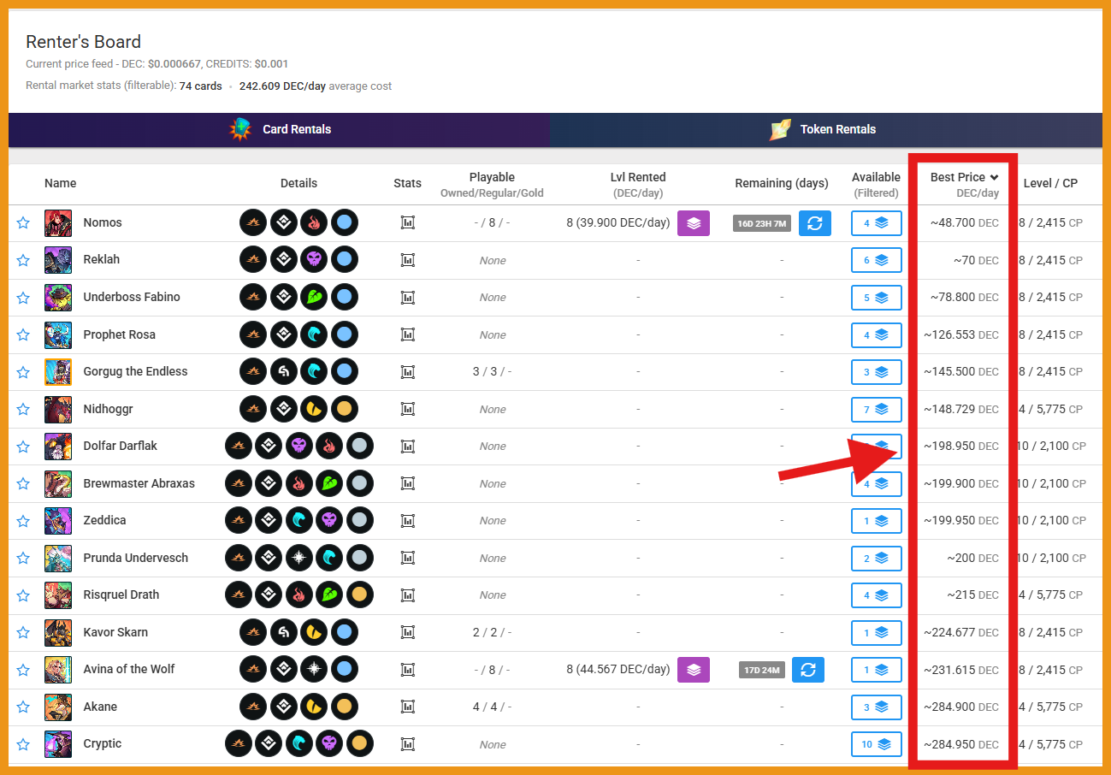The width and height of the screenshot is (1111, 775).
Task: Sort by the Name column header
Action: click(60, 183)
